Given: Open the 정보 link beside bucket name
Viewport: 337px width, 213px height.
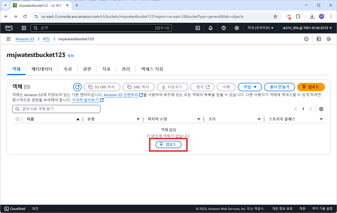Looking at the screenshot, I should coord(71,56).
